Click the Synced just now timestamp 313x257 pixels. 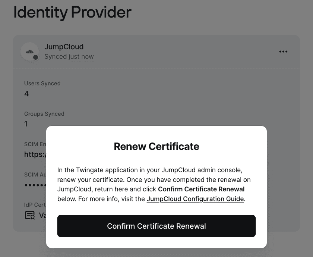69,57
